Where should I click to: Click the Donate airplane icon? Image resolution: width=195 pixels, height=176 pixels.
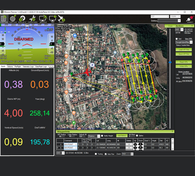tap(61, 19)
